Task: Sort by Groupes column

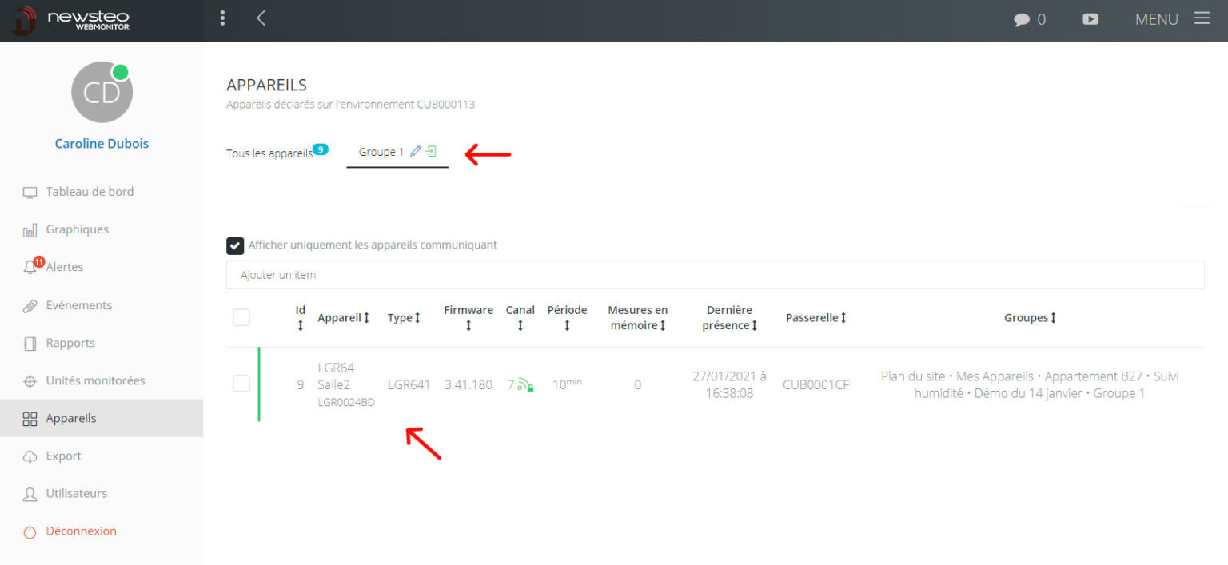Action: [1031, 317]
